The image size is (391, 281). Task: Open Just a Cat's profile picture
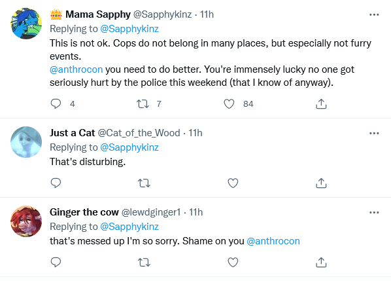tap(26, 142)
